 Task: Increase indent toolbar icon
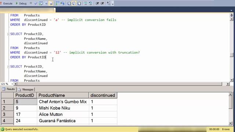click(102, 3)
